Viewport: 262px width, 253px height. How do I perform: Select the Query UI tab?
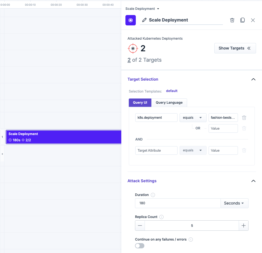pyautogui.click(x=140, y=103)
